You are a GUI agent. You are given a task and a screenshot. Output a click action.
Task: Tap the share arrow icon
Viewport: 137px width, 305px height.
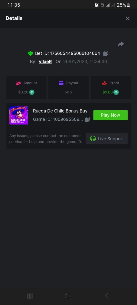121,44
